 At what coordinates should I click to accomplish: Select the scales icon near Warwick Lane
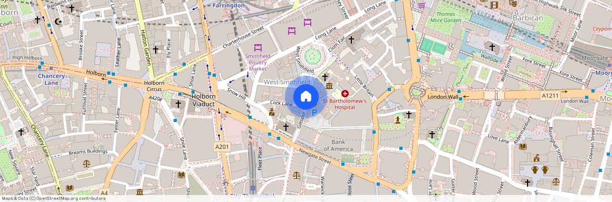click(297, 175)
